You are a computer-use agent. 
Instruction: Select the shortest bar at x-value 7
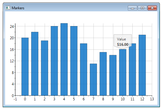point(93,80)
